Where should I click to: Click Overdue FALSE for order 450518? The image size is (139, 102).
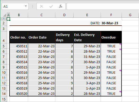pos(111,83)
